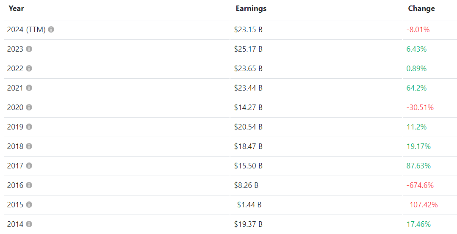The image size is (457, 234).
Task: Select the $14.27 B earnings cell
Action: click(248, 107)
